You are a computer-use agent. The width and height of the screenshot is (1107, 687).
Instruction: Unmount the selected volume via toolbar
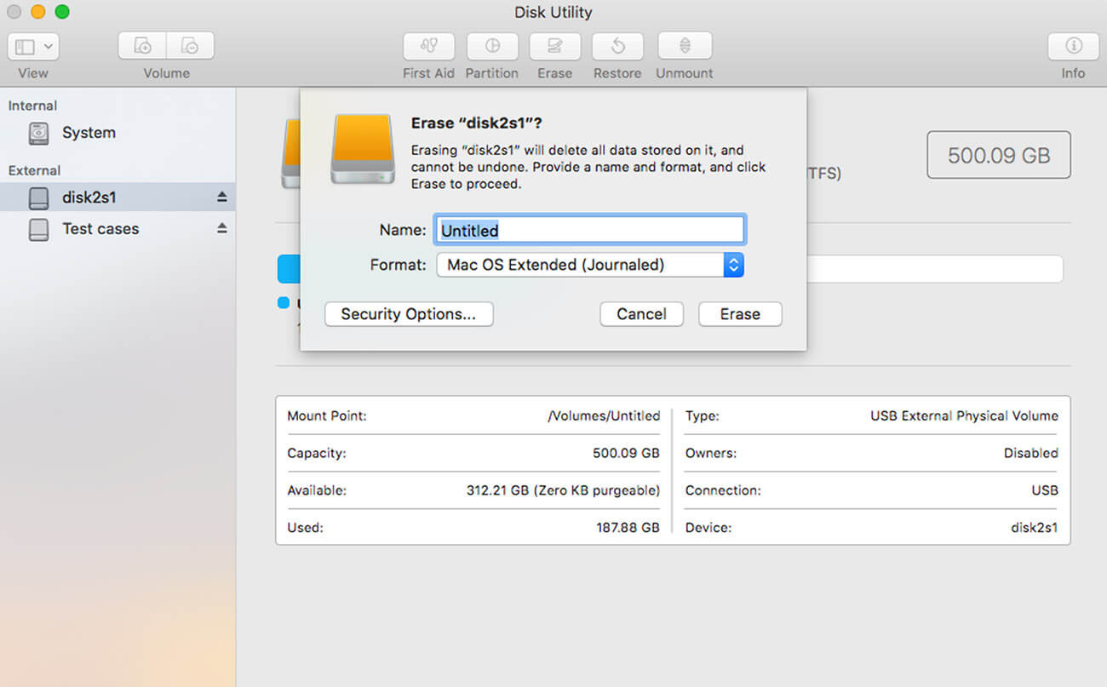[684, 46]
